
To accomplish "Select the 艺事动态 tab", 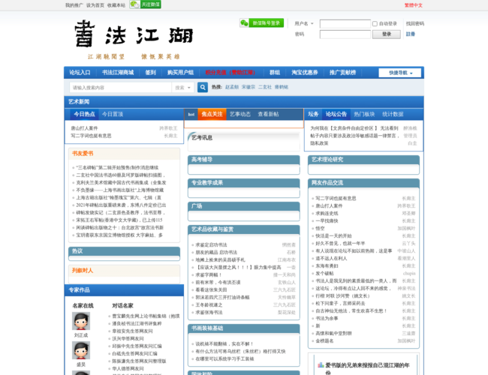I will pyautogui.click(x=240, y=114).
